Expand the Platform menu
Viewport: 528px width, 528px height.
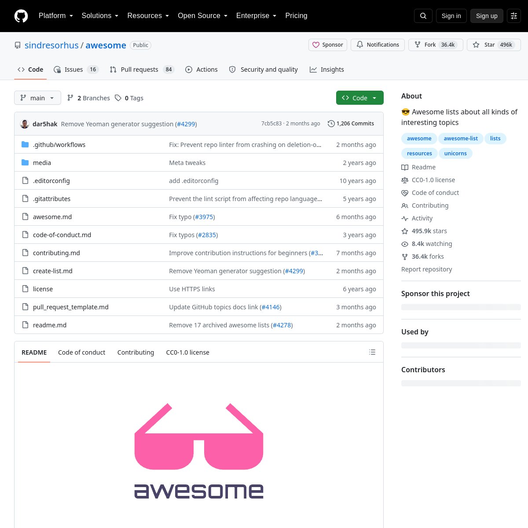55,16
